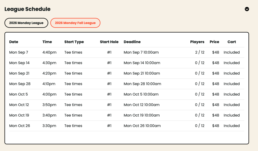Click Tee times in Mon Sep 7 row

73,52
